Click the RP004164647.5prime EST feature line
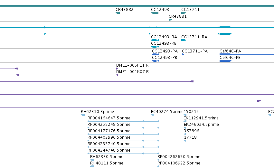The image size is (274, 168). [x=123, y=121]
